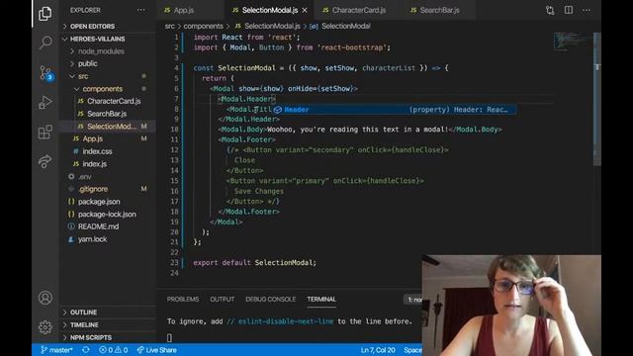Click the eslint-disable-next-line terminal text
Viewport: 633px width, 356px height.
click(286, 321)
